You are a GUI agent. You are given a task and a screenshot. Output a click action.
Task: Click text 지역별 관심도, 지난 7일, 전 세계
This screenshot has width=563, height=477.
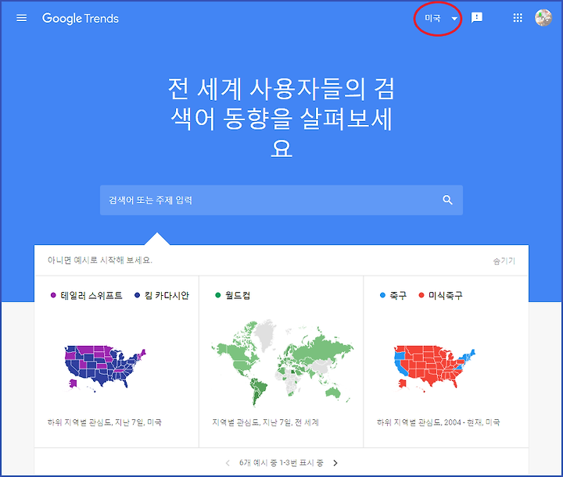(x=265, y=422)
